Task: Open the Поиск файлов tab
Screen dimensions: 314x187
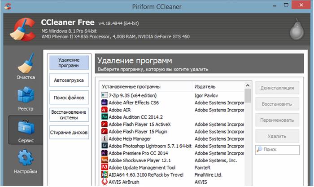Action: [x=69, y=98]
